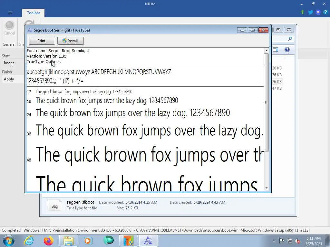The width and height of the screenshot is (330, 247).
Task: Click the Date created value 5/29/2024 4:43 AM
Action: tap(209, 202)
